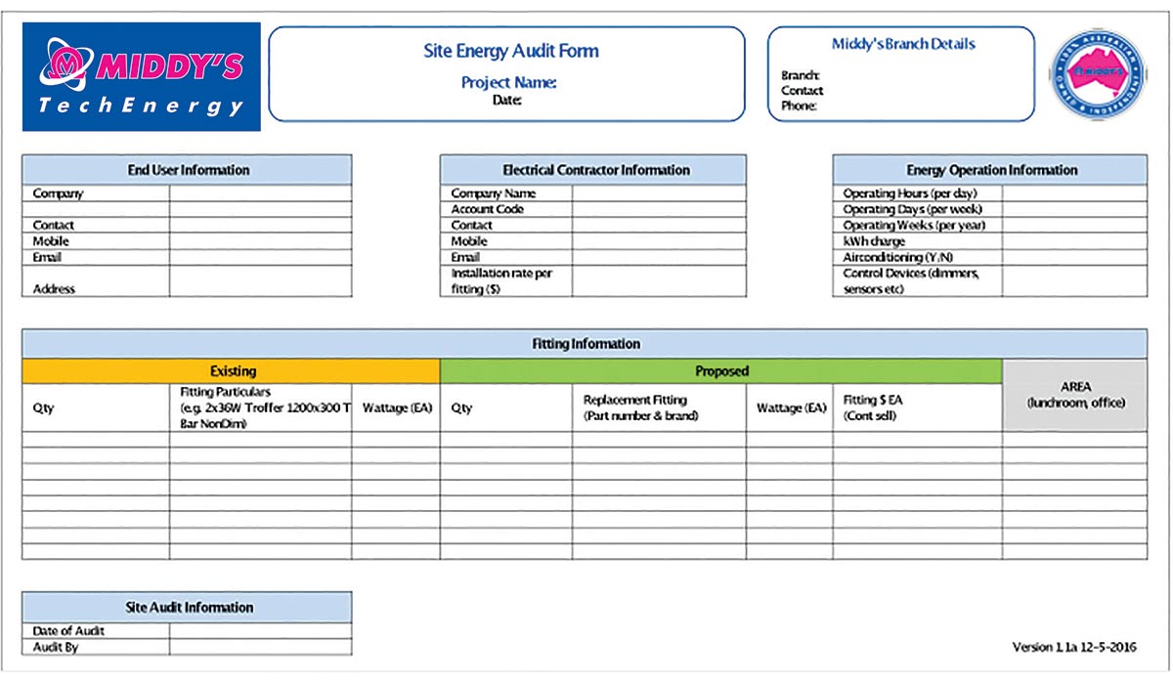Viewport: 1173px width, 684px height.
Task: Click the Contact label in Middy's Branch Details
Action: (x=802, y=91)
